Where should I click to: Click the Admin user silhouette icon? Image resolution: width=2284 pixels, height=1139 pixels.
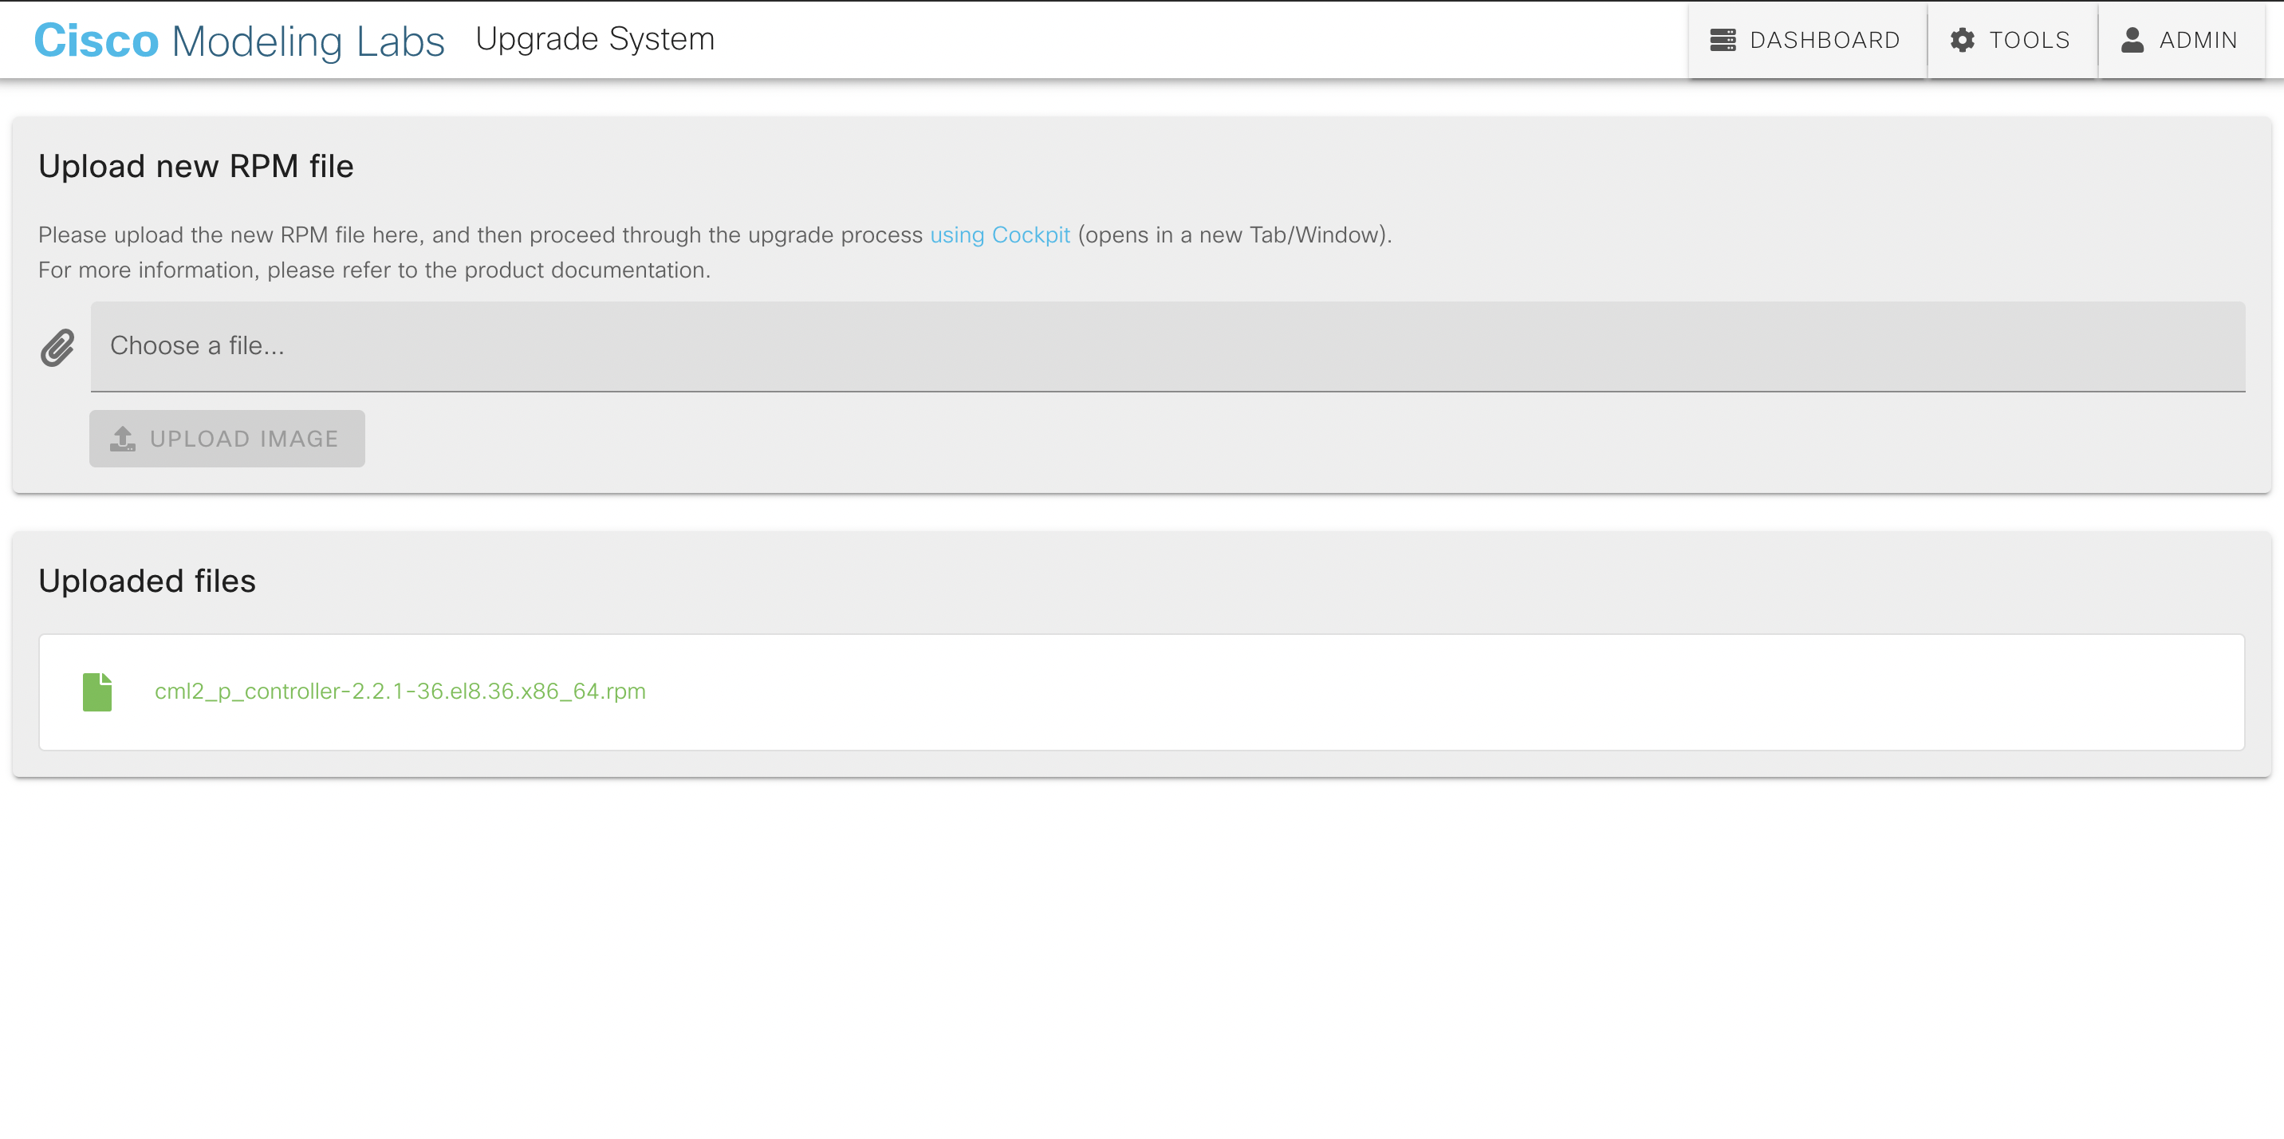[2132, 40]
